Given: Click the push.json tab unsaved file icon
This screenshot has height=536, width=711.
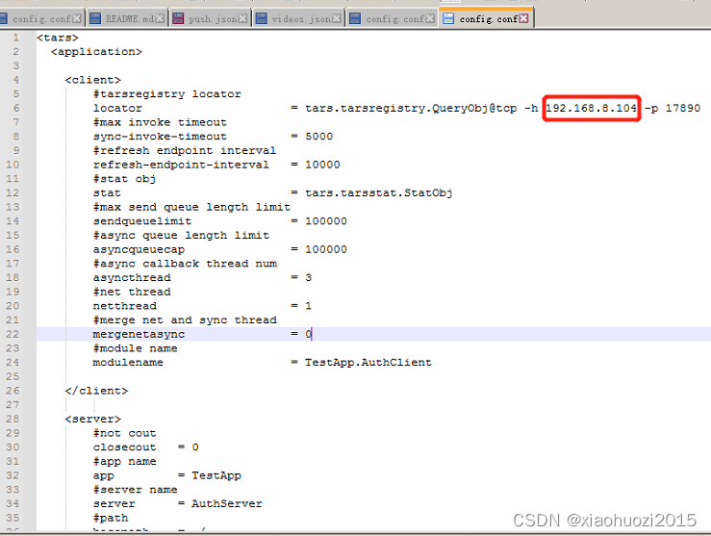Looking at the screenshot, I should (x=178, y=18).
